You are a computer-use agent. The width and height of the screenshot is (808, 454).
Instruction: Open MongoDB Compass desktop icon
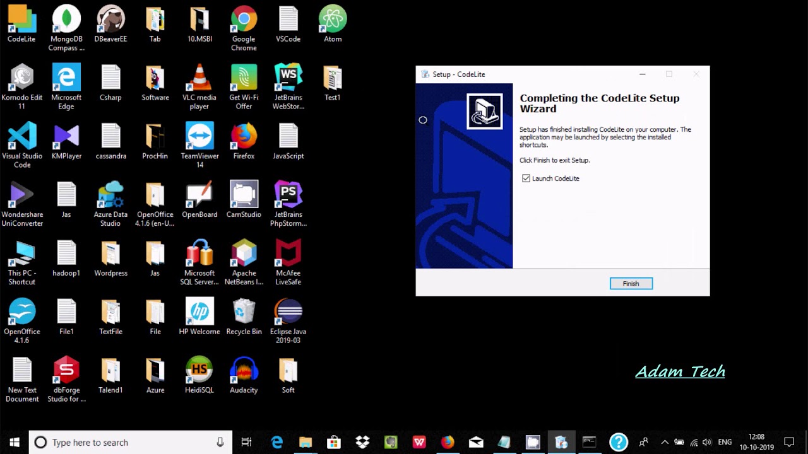(66, 28)
